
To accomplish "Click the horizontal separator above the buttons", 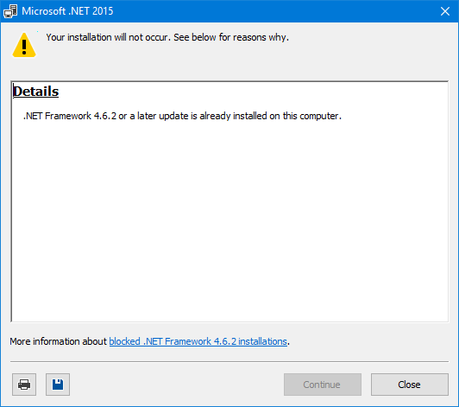I will (229, 361).
